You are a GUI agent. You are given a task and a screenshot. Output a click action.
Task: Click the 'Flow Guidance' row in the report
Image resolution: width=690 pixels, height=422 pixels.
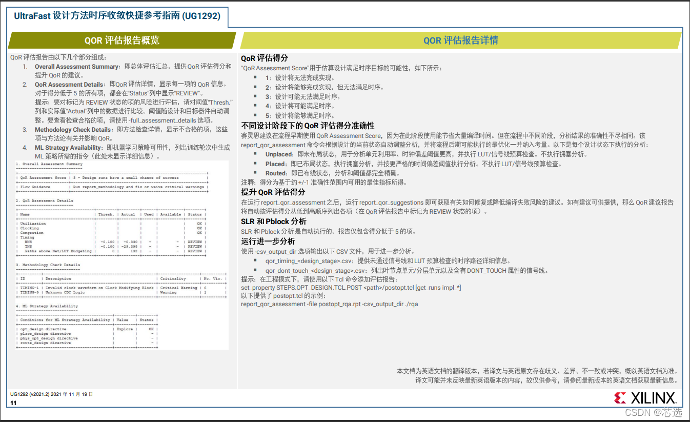(x=112, y=187)
